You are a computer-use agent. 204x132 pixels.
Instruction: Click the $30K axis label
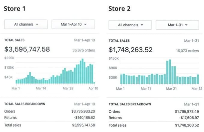(113, 78)
